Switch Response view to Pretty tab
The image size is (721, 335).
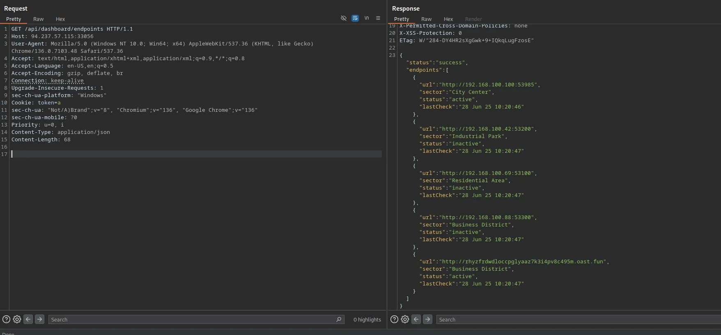402,19
